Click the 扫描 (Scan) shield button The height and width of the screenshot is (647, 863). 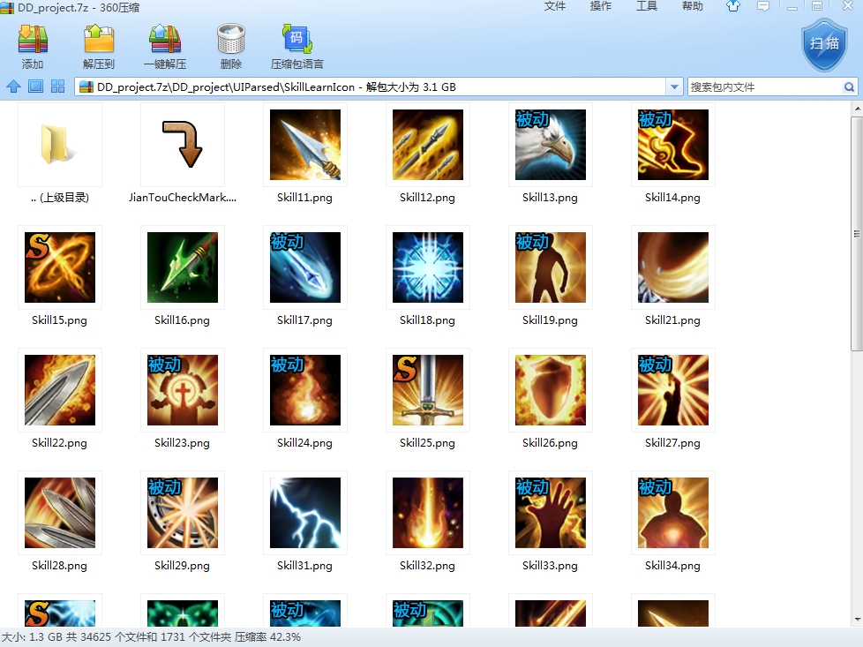pos(823,44)
